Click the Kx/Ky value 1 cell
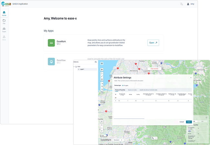This screenshot has height=145, width=210. [130, 101]
